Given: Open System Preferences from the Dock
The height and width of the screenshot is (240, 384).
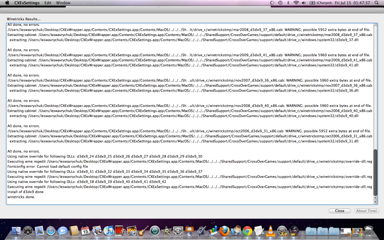Looking at the screenshot, I should click(178, 231).
